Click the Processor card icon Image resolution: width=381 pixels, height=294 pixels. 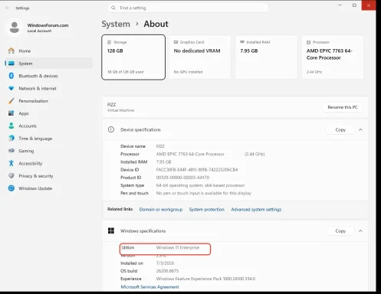click(308, 42)
